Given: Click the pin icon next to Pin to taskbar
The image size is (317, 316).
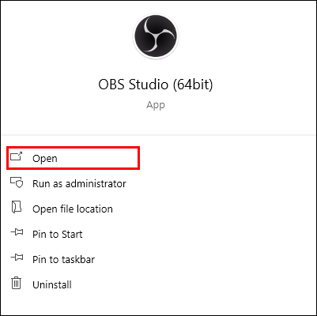Looking at the screenshot, I should coord(17,258).
